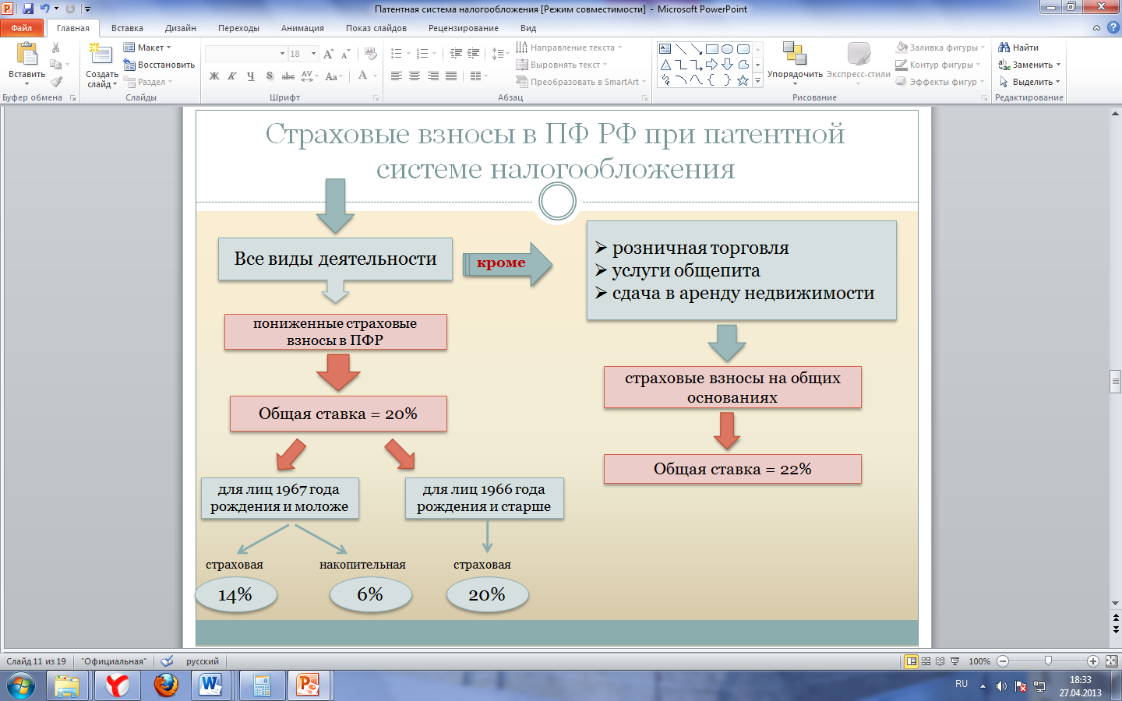Open Yandex browser from the taskbar
Viewport: 1122px width, 701px height.
118,685
